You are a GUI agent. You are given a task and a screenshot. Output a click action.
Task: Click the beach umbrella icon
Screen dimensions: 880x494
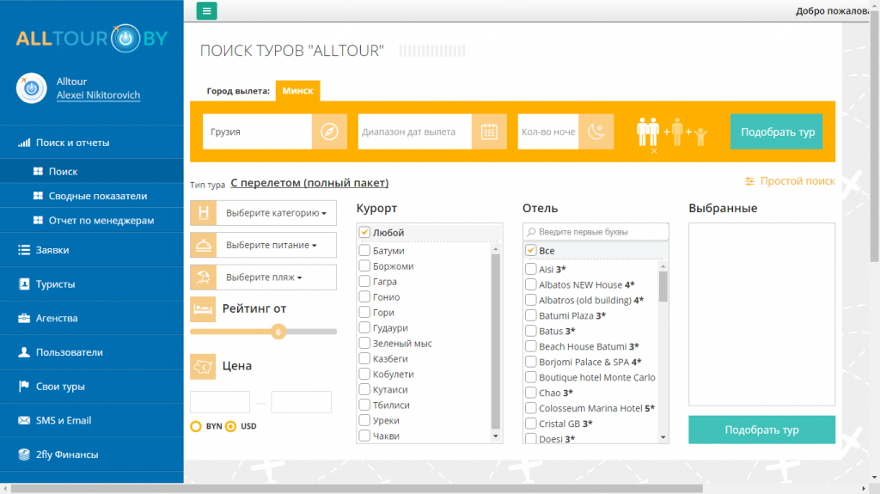pos(203,277)
